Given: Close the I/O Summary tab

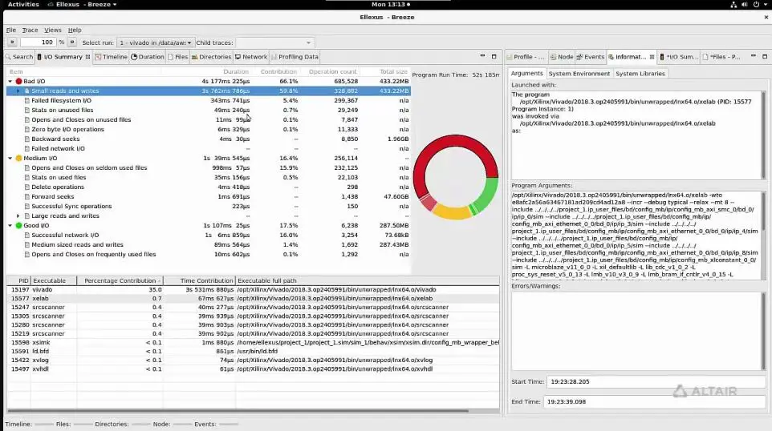Looking at the screenshot, I should [x=87, y=57].
